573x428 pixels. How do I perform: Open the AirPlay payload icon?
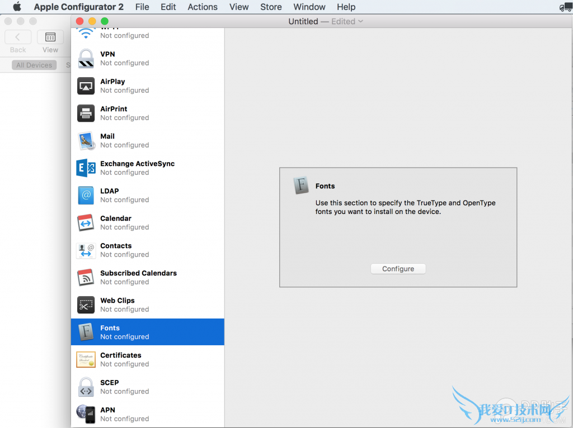click(x=86, y=86)
